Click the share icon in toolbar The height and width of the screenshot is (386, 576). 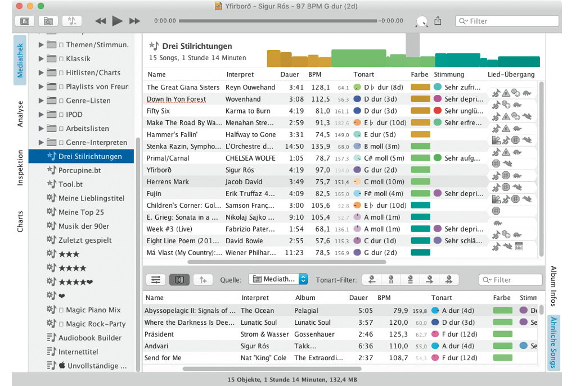click(x=438, y=21)
